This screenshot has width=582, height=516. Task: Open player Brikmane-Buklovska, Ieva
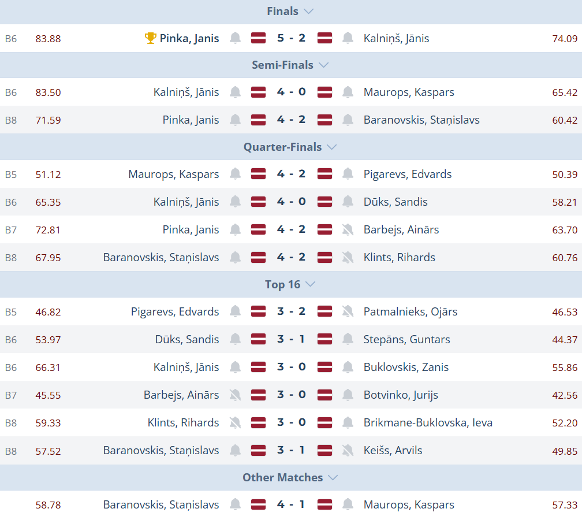[428, 422]
